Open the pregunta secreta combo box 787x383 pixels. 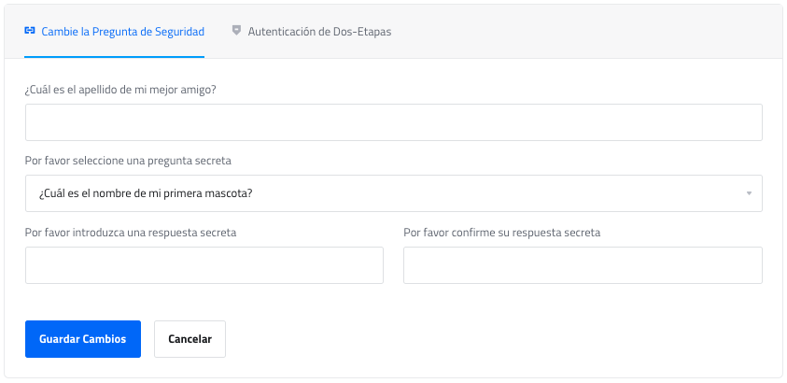(393, 193)
